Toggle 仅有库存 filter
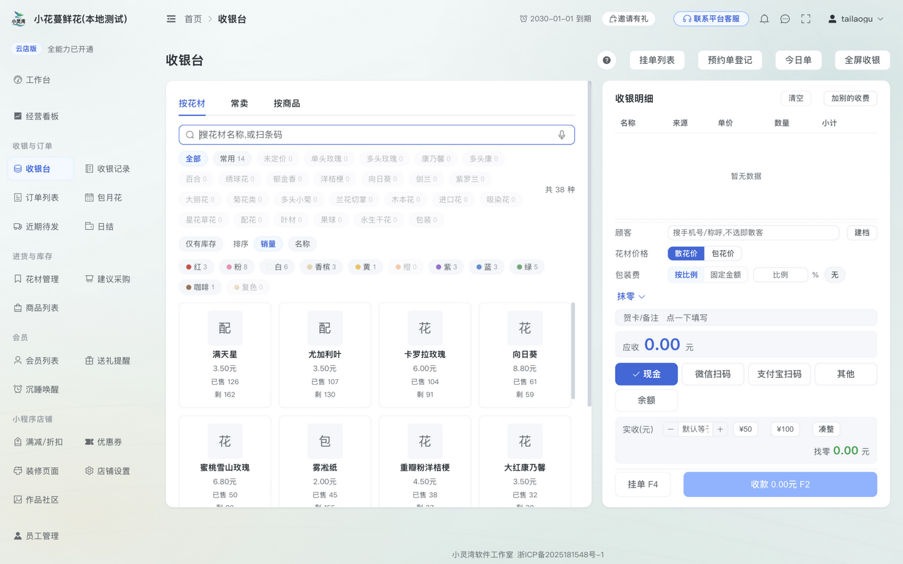Screen dimensions: 903x564 tap(201, 244)
